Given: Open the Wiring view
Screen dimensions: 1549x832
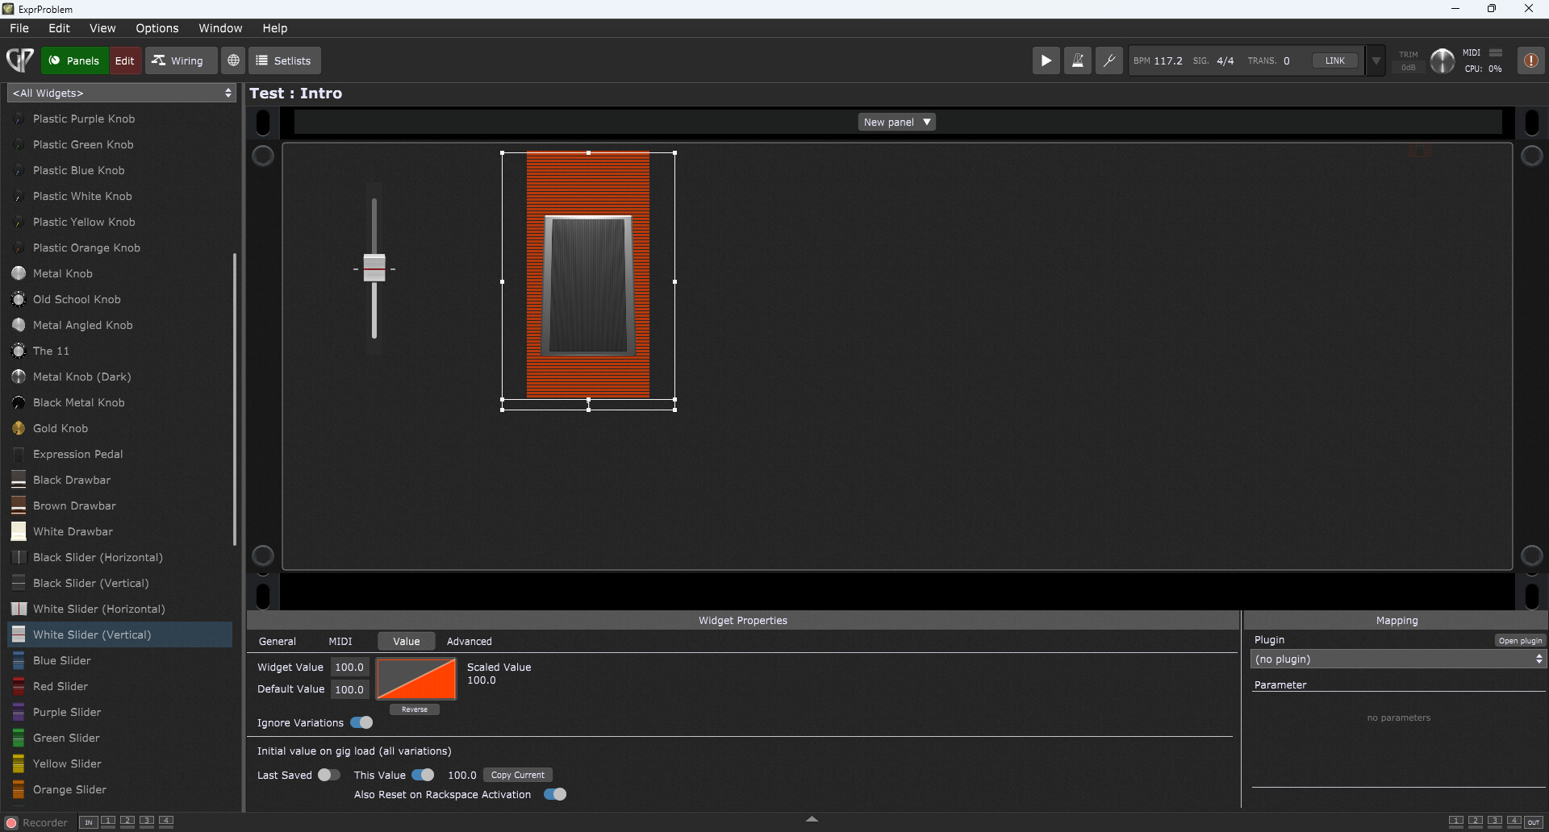Looking at the screenshot, I should (x=180, y=60).
